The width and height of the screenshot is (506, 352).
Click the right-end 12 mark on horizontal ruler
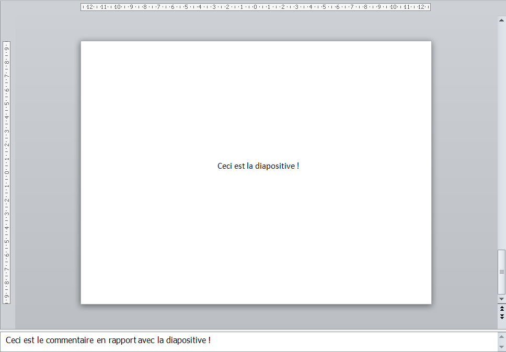point(420,7)
